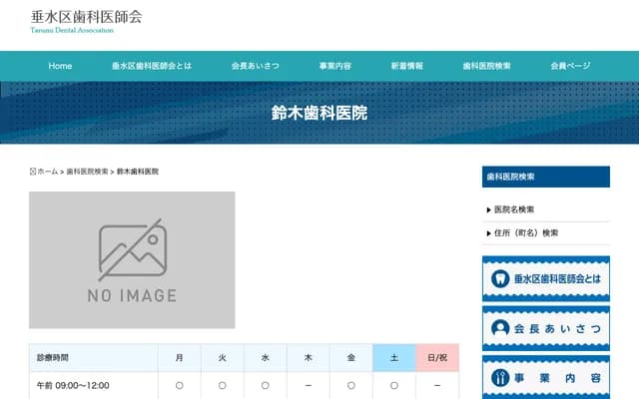Open Home in the navigation bar
This screenshot has height=399, width=639.
coord(60,66)
